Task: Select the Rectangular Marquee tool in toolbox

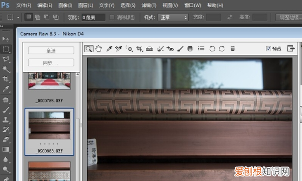Action: click(6, 49)
